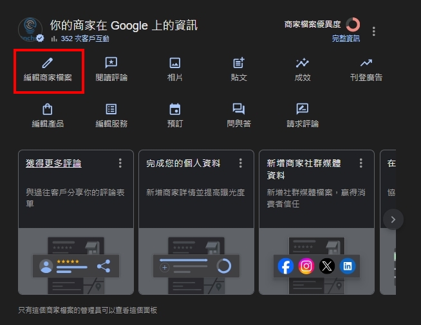421x325 pixels.
Task: Click the 刊登廣告 trending-arrow icon
Action: point(366,63)
